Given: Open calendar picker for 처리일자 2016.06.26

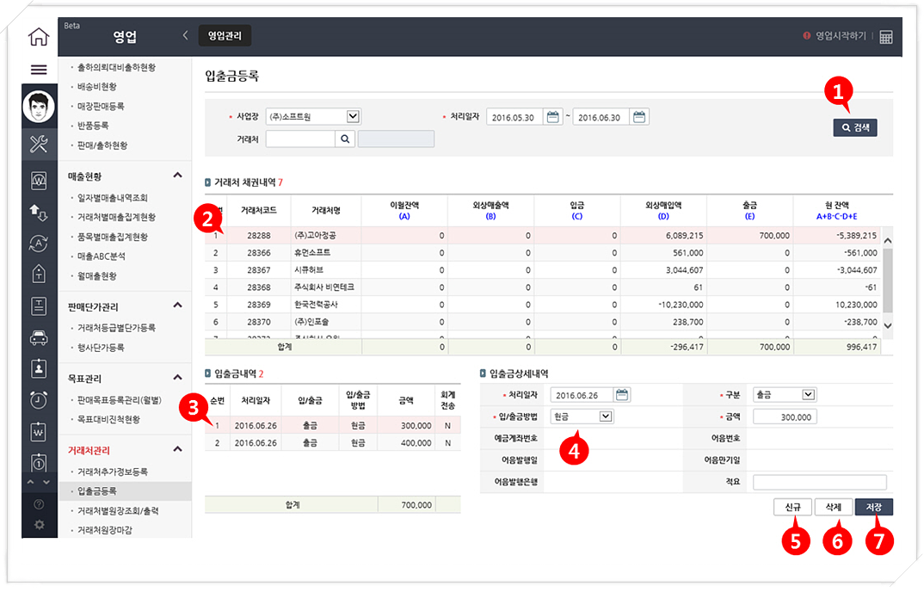Looking at the screenshot, I should pos(622,394).
